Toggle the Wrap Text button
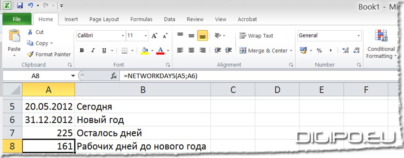The image size is (404, 158). pos(256,36)
